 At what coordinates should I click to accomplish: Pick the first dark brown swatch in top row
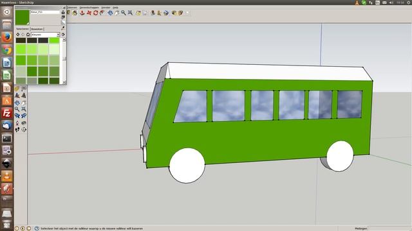click(21, 40)
